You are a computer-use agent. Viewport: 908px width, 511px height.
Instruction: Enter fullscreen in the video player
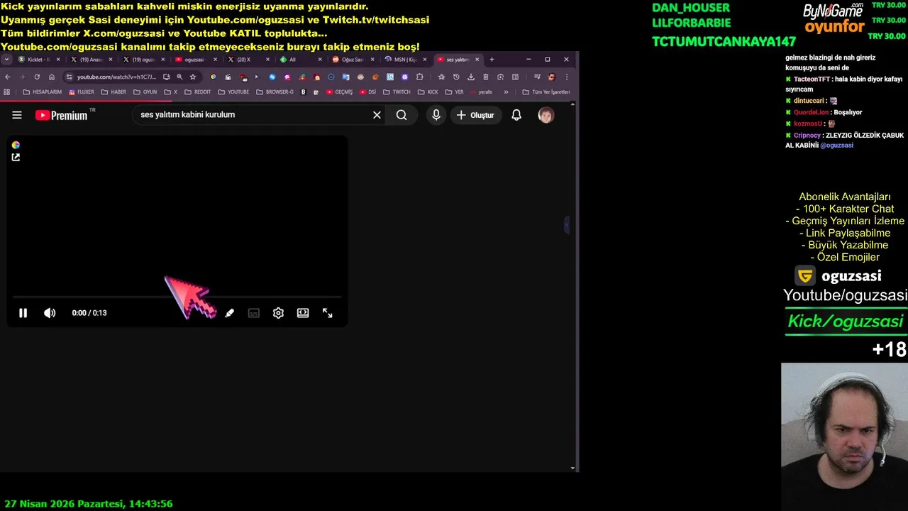pyautogui.click(x=328, y=313)
